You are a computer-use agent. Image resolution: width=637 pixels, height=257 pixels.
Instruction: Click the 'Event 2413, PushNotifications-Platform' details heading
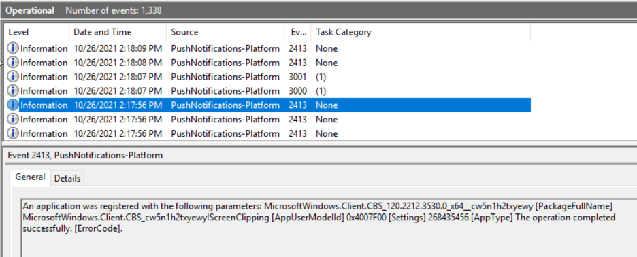pos(85,156)
